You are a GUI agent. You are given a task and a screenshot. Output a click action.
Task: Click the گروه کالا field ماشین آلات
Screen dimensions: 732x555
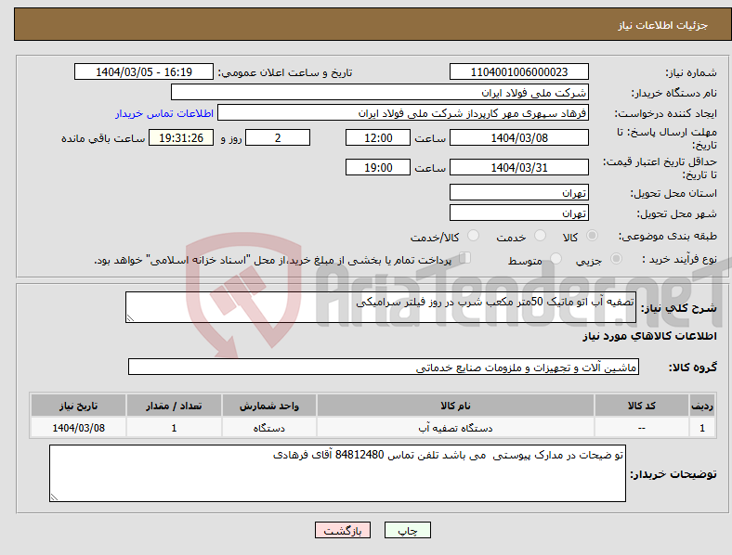pyautogui.click(x=384, y=367)
